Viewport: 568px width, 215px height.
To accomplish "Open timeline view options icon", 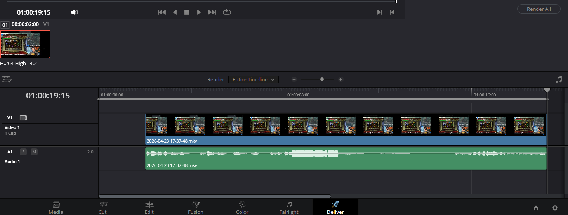I will [7, 79].
